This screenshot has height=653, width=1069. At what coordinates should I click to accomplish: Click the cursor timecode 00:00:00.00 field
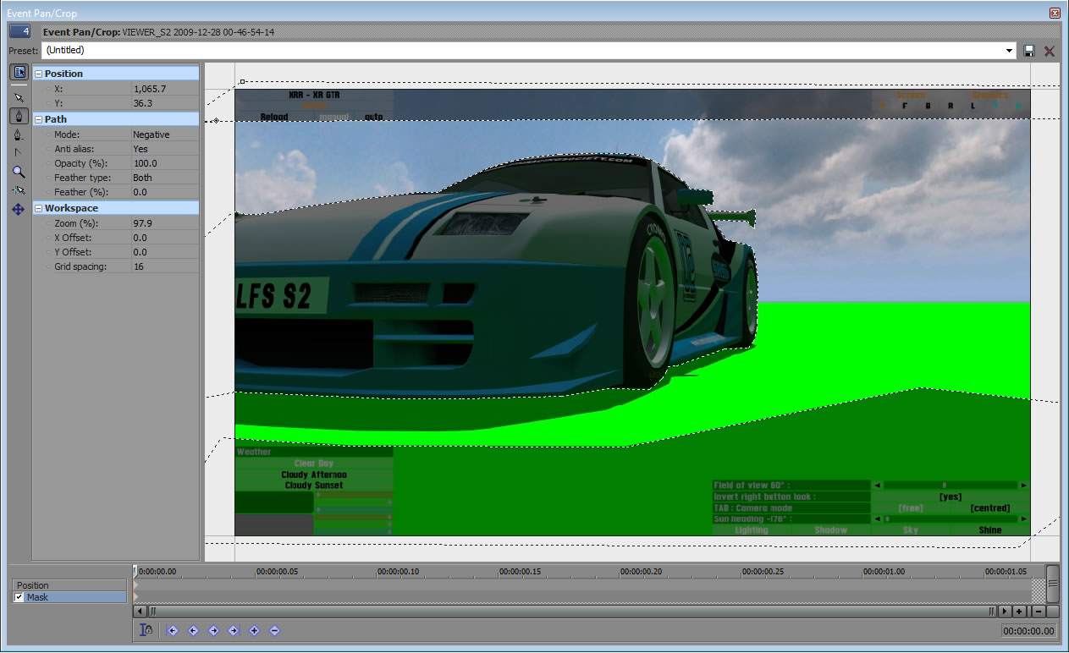pyautogui.click(x=1028, y=631)
